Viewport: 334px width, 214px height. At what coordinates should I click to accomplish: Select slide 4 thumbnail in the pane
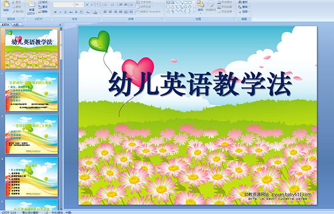pos(31,177)
